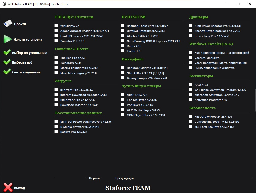Viewport: 256px width, 193px height.
Task: Click the open book icon beside Прочти
Action: click(x=8, y=24)
